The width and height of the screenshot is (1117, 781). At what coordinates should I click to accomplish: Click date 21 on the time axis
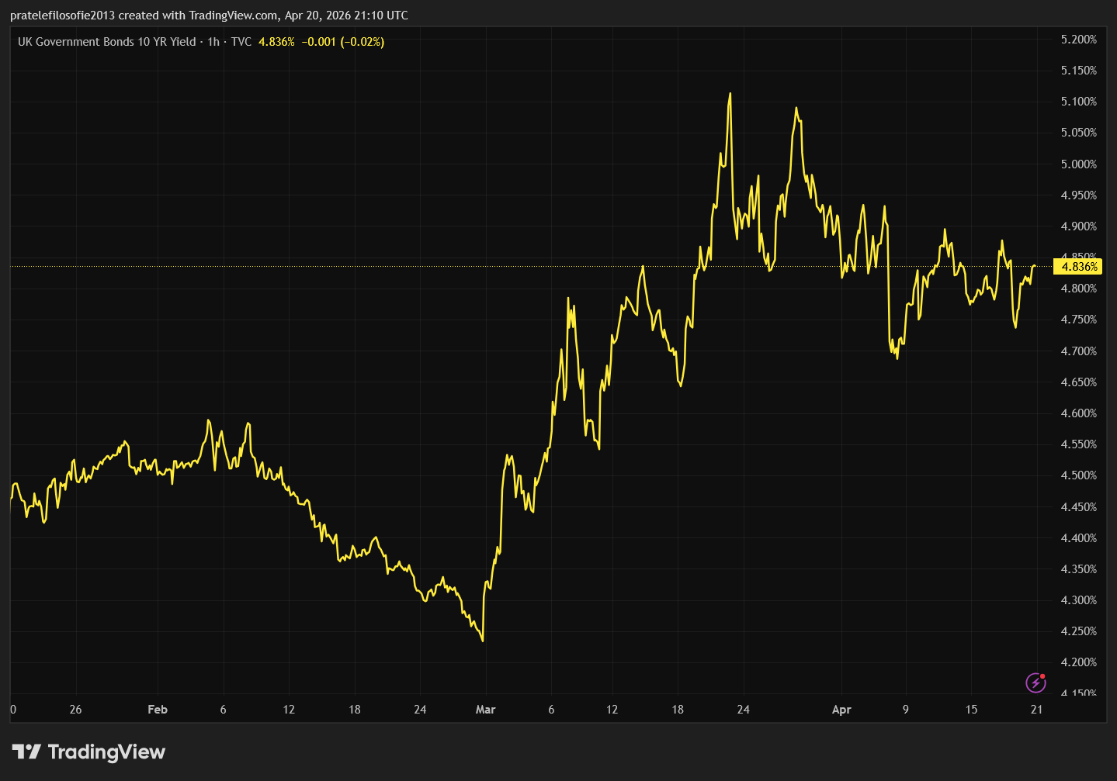coord(1036,710)
